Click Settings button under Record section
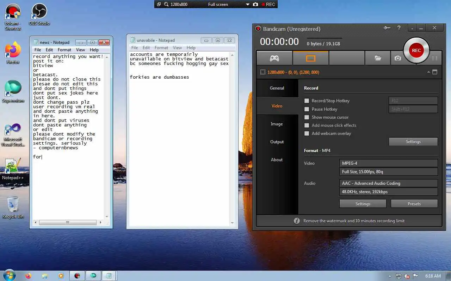Screen dimensions: 451x281 tap(413, 142)
